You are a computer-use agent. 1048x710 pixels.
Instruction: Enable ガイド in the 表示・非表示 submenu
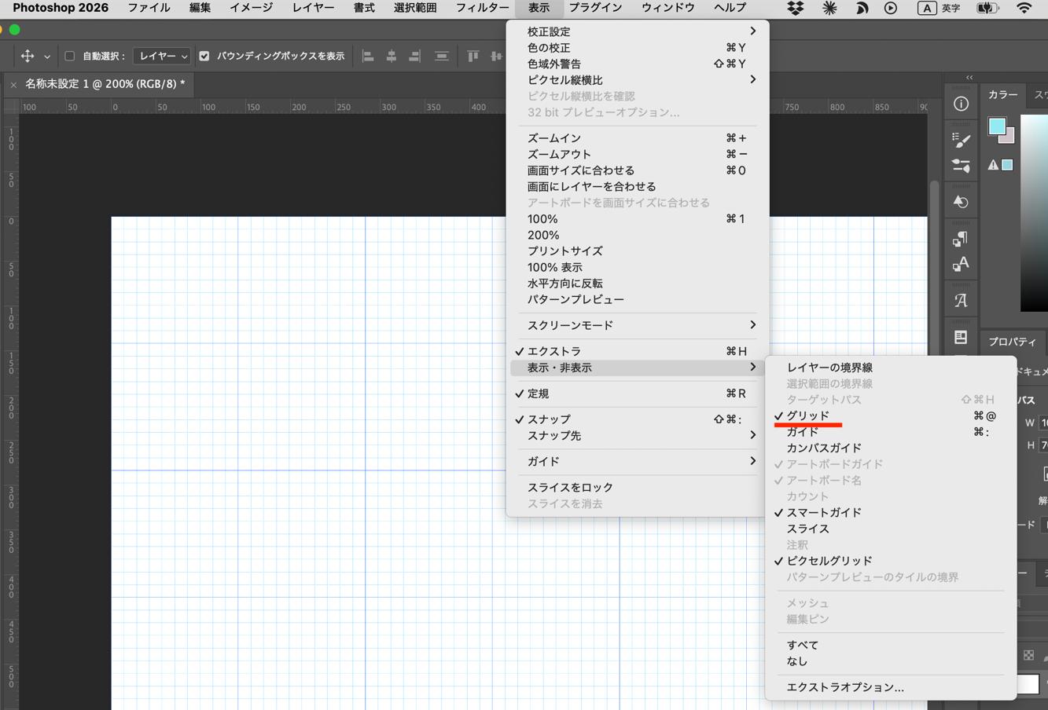point(890,432)
